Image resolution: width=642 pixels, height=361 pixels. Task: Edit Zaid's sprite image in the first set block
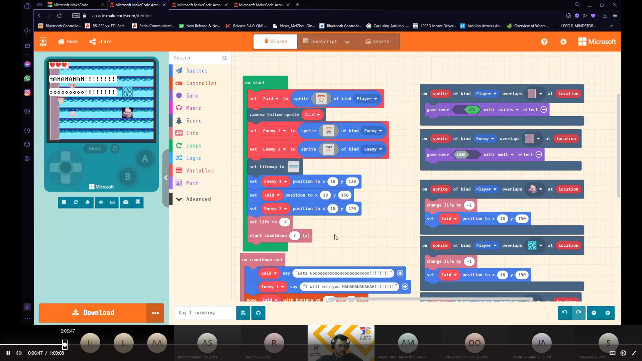click(321, 99)
